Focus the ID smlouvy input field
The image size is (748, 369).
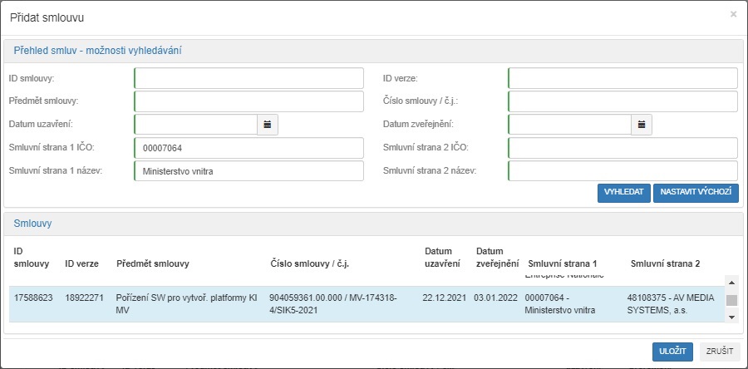pyautogui.click(x=249, y=78)
